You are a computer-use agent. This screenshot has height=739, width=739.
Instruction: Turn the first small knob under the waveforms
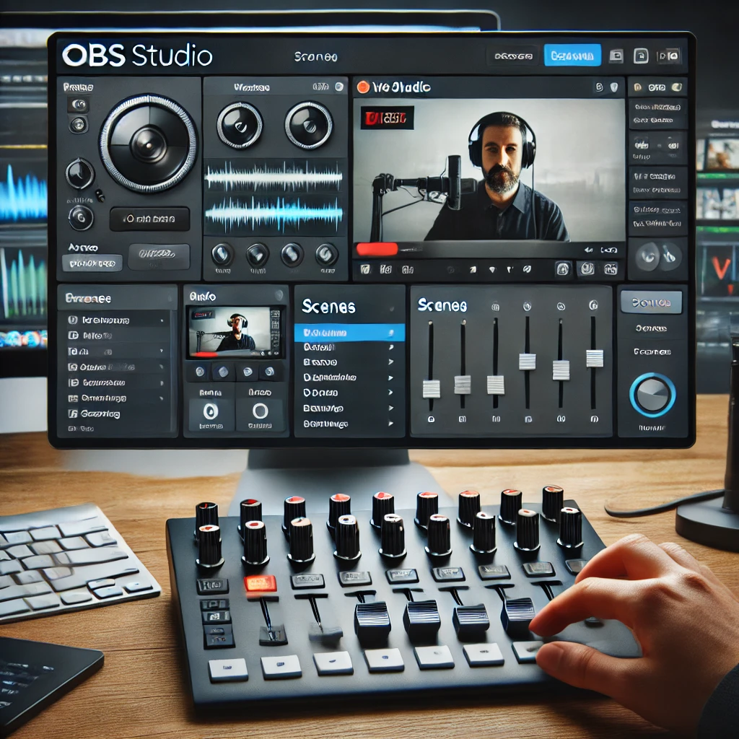[x=222, y=254]
